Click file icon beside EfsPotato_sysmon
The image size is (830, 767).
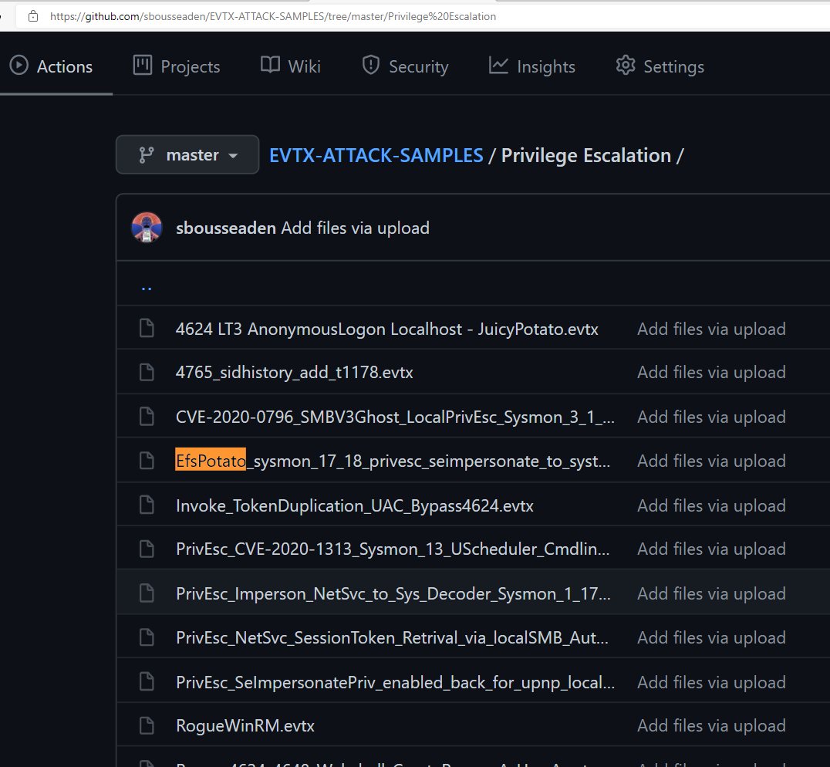point(147,461)
